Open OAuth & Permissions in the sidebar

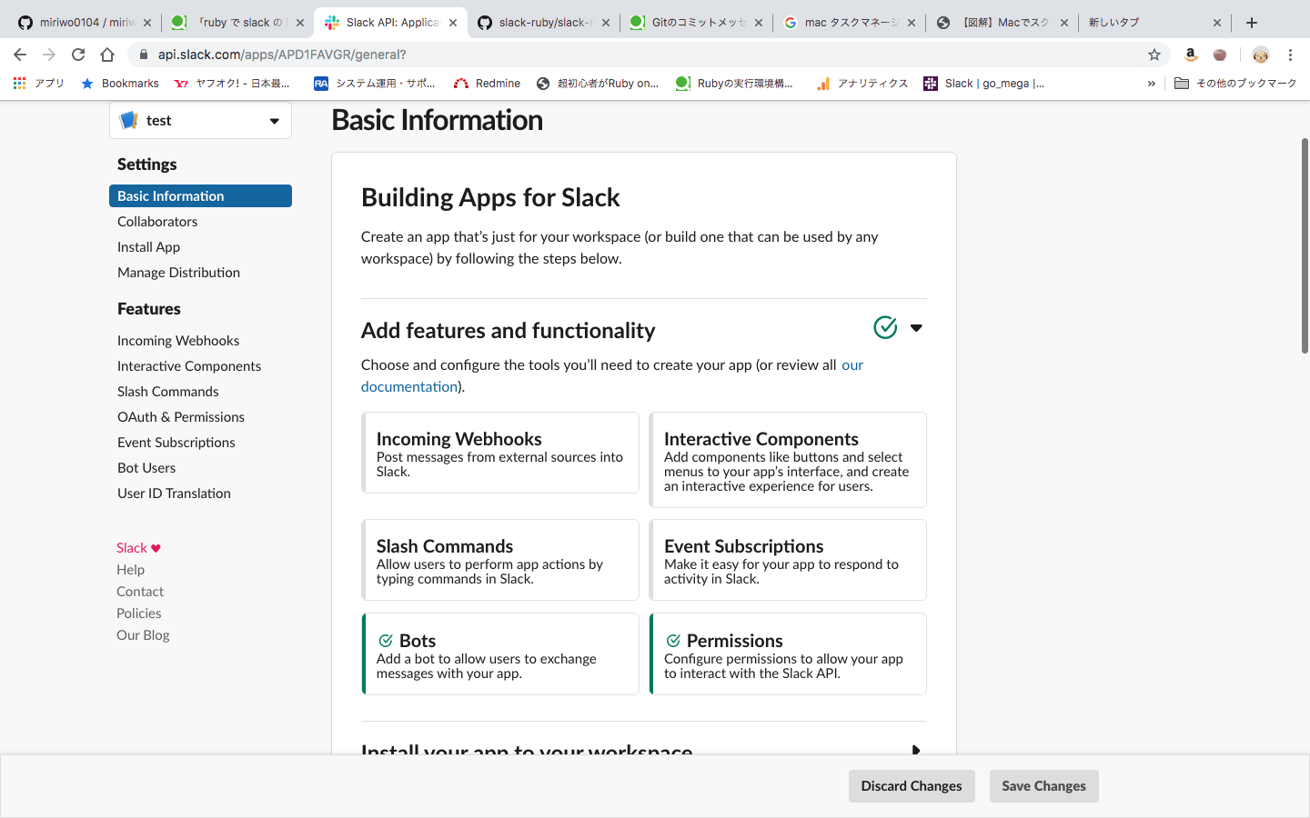(181, 417)
